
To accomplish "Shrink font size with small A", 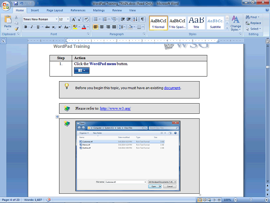I will coord(79,19).
